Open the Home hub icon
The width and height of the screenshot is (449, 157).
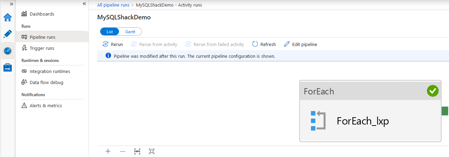click(8, 17)
